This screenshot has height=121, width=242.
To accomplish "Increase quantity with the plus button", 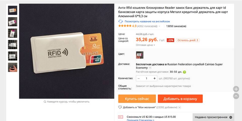I will 155,78.
